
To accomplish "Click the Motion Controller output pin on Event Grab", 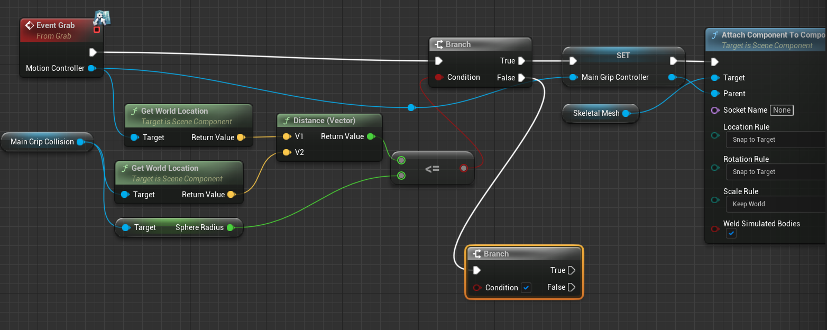I will [91, 68].
